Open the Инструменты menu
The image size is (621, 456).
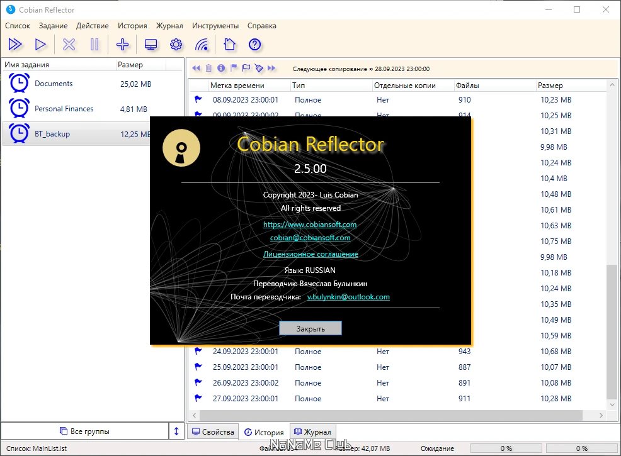tap(215, 26)
